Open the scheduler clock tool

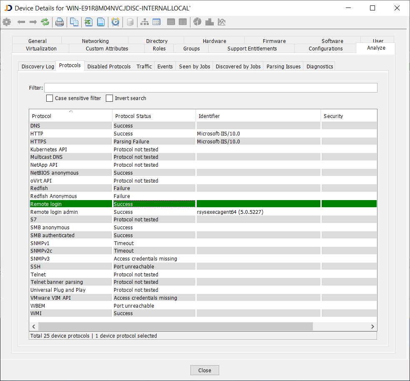click(115, 22)
